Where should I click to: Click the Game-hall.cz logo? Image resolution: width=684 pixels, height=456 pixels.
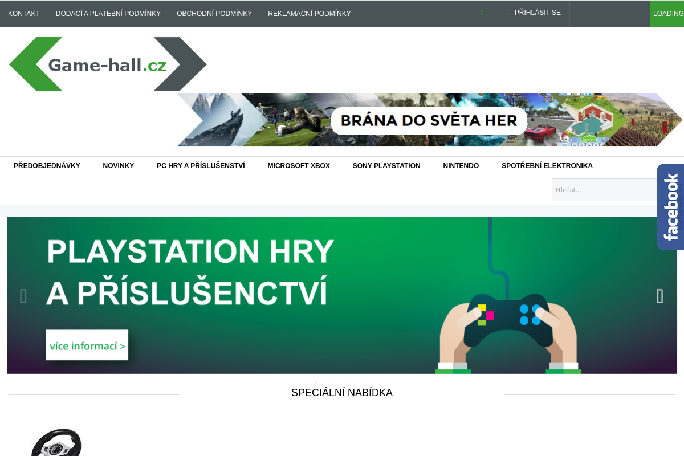coord(108,64)
